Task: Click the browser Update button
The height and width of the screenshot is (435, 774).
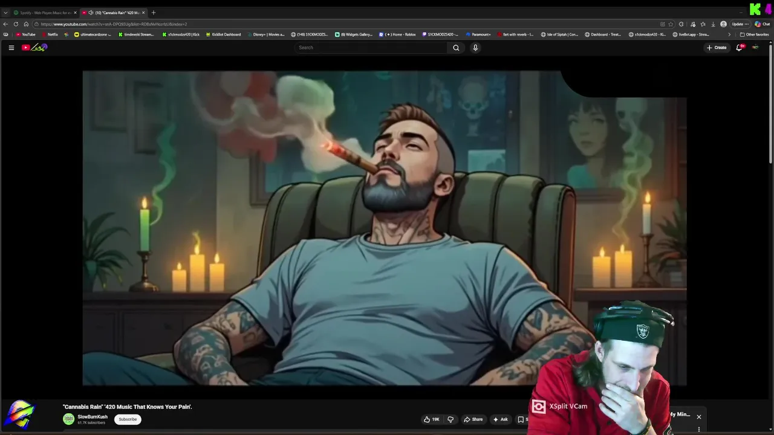Action: [740, 24]
